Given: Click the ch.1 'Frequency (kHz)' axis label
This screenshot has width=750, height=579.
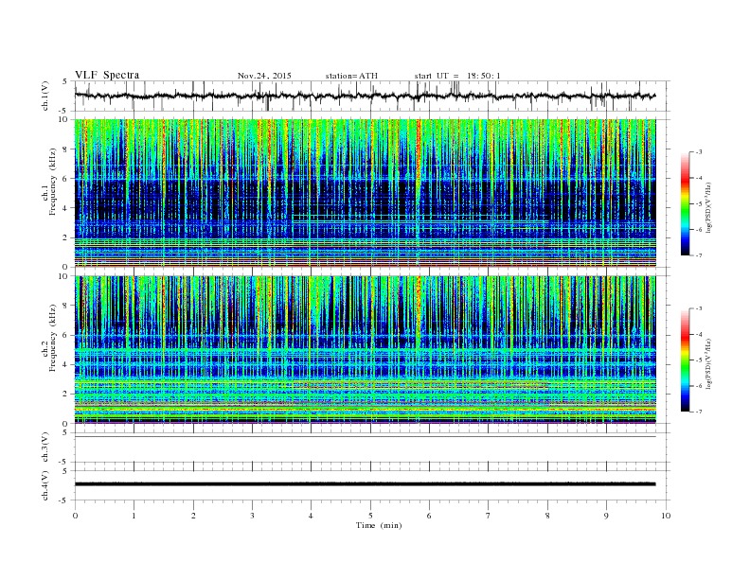Looking at the screenshot, I should click(53, 182).
